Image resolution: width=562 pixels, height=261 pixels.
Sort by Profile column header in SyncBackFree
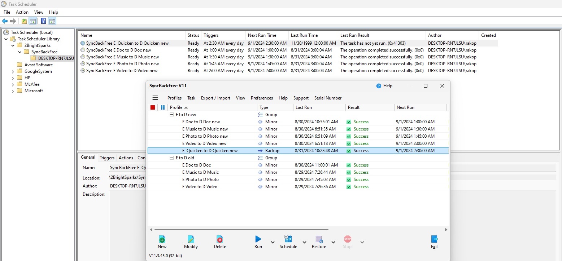click(x=212, y=107)
